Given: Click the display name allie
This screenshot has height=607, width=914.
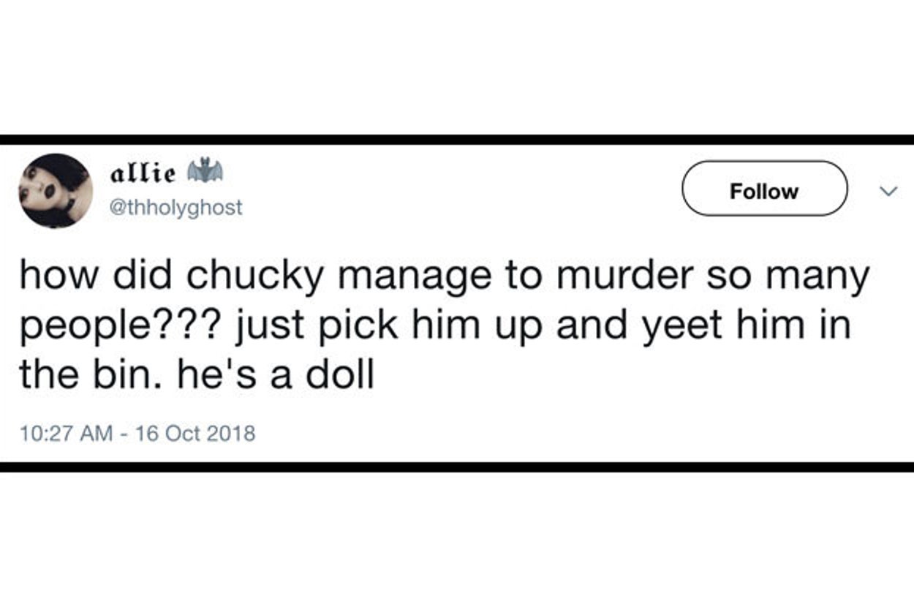Looking at the screenshot, I should tap(143, 174).
